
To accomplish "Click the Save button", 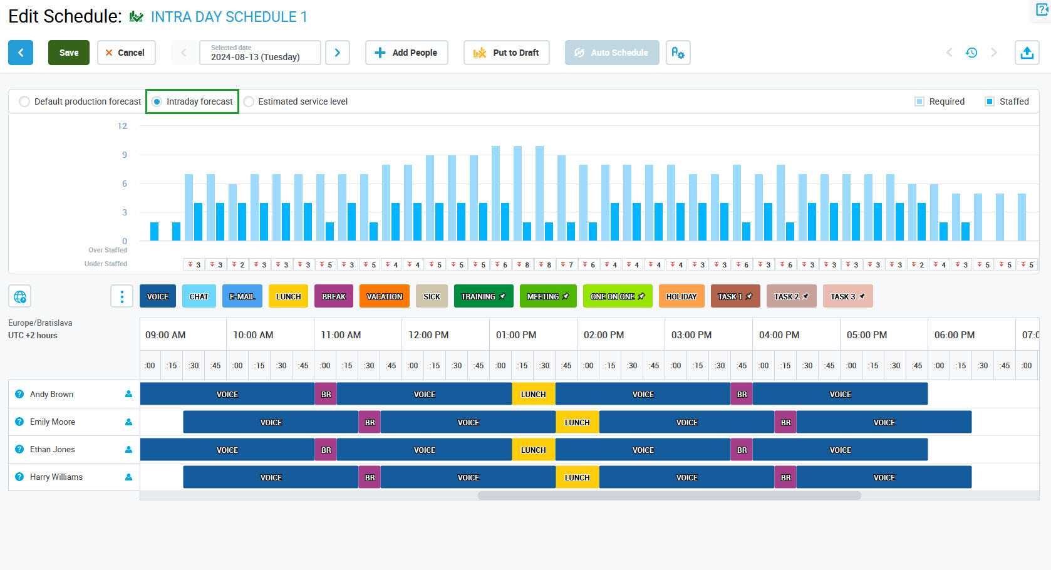I will pyautogui.click(x=69, y=53).
